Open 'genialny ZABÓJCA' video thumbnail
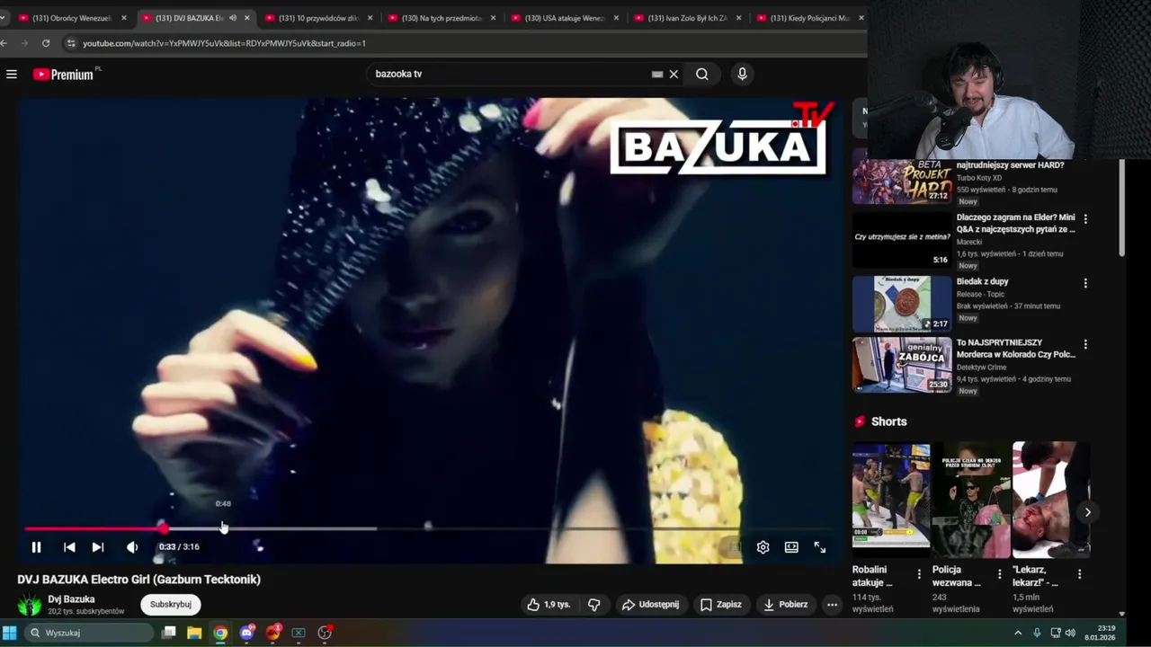The image size is (1151, 647). tap(901, 365)
